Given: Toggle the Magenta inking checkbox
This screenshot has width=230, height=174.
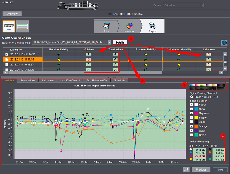Looking at the screenshot, I should pos(191,113).
